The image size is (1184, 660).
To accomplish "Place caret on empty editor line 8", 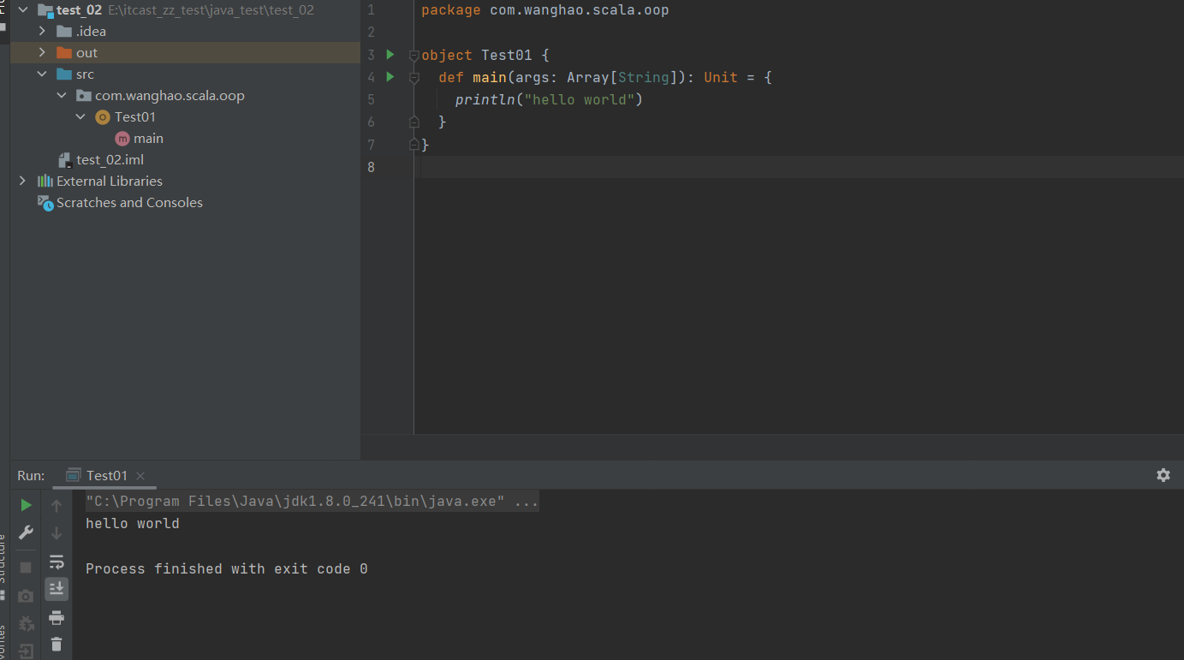I will coord(800,167).
